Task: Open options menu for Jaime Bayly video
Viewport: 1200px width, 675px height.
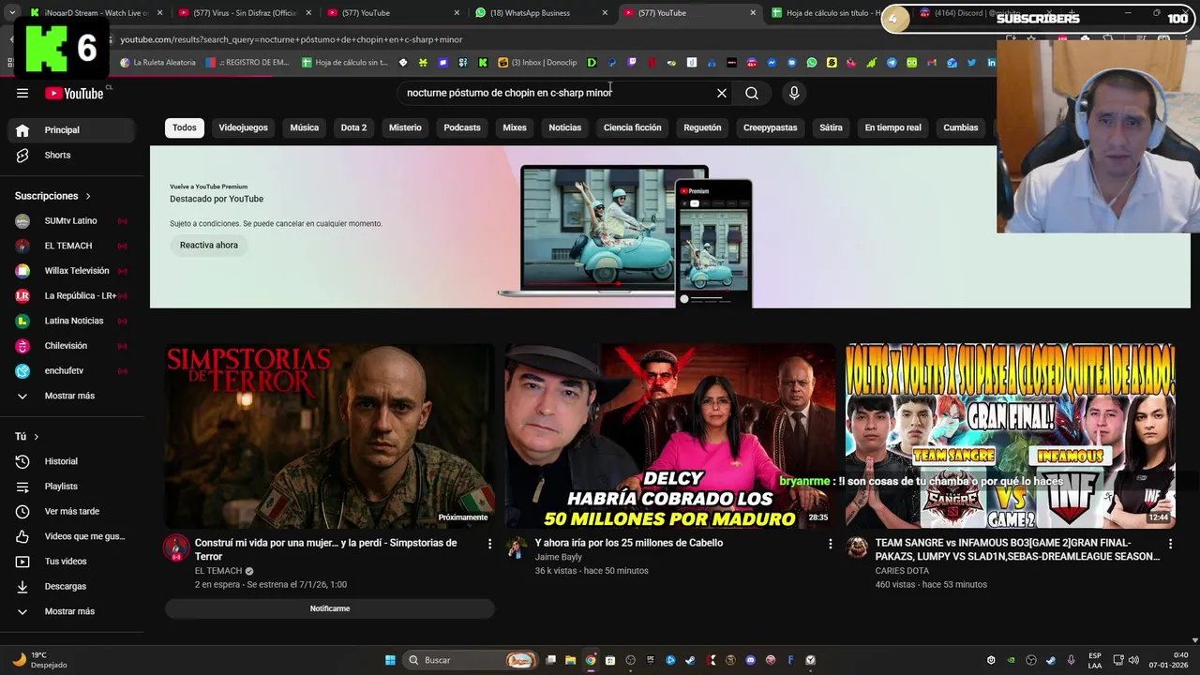Action: coord(830,543)
